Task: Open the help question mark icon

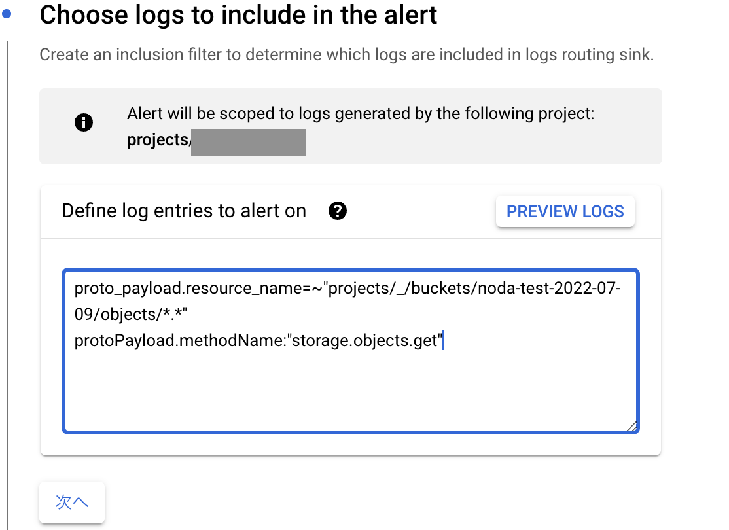Action: [x=338, y=211]
